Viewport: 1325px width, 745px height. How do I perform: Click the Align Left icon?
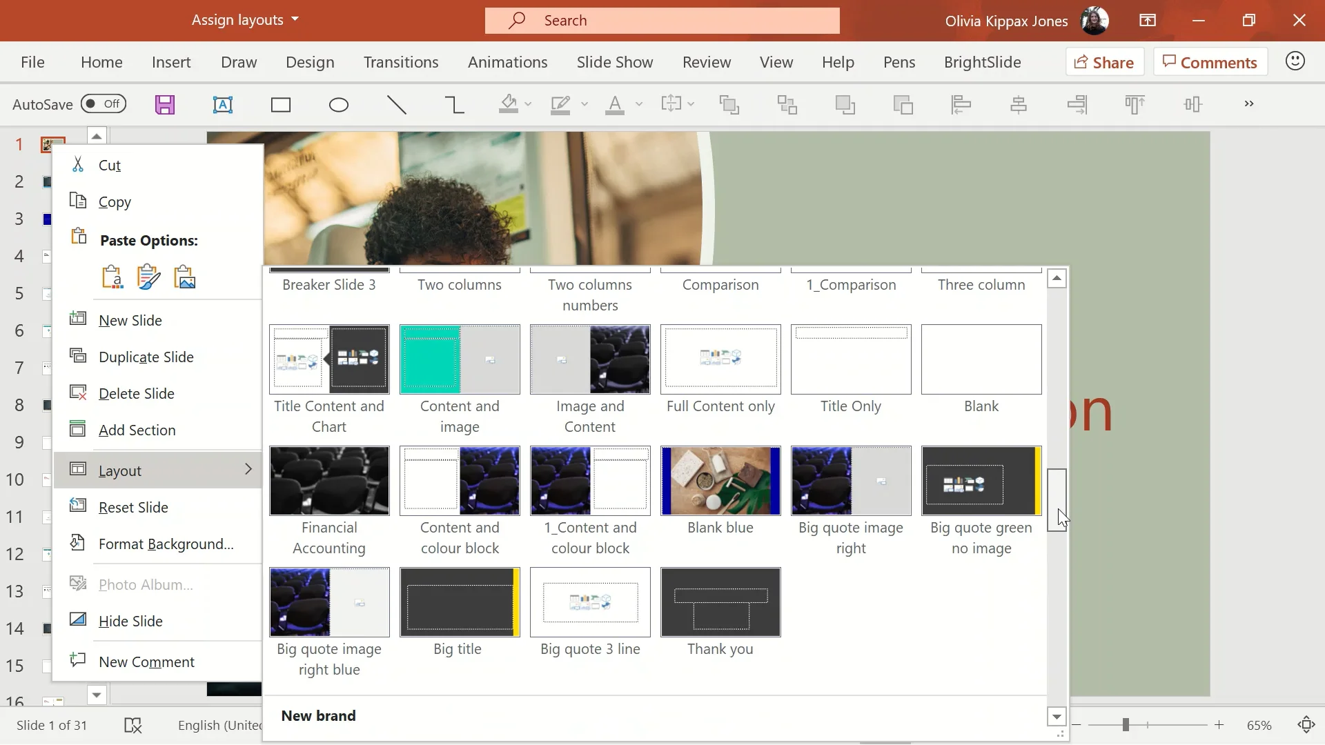pyautogui.click(x=961, y=105)
